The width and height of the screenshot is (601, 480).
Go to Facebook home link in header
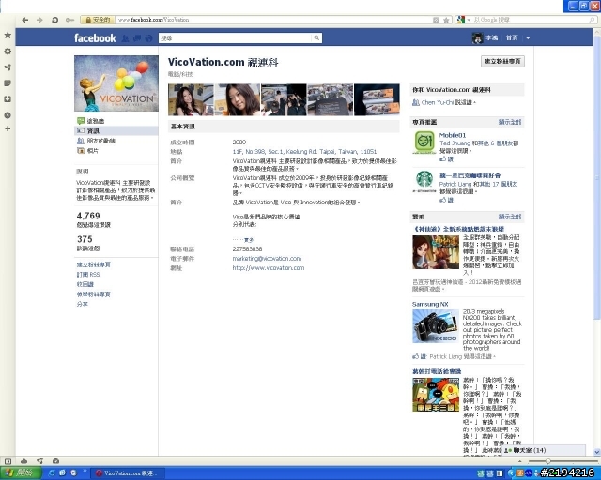click(x=512, y=37)
